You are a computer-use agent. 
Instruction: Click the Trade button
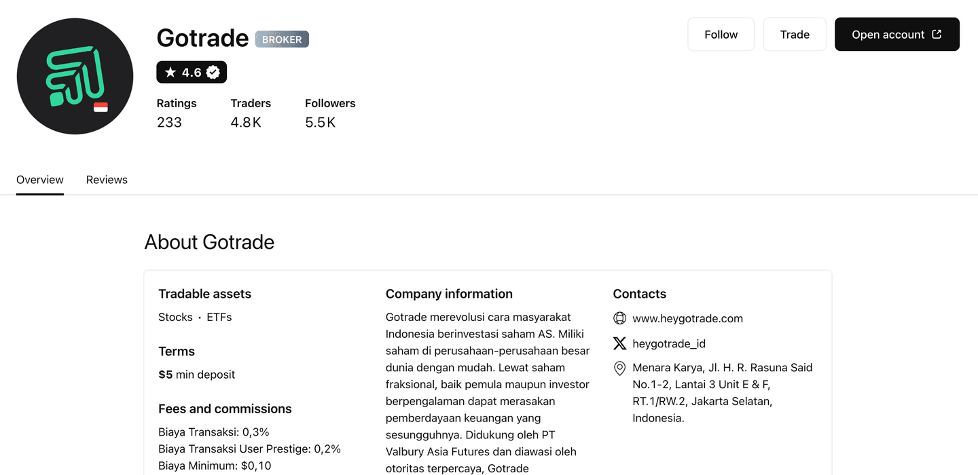(x=794, y=34)
